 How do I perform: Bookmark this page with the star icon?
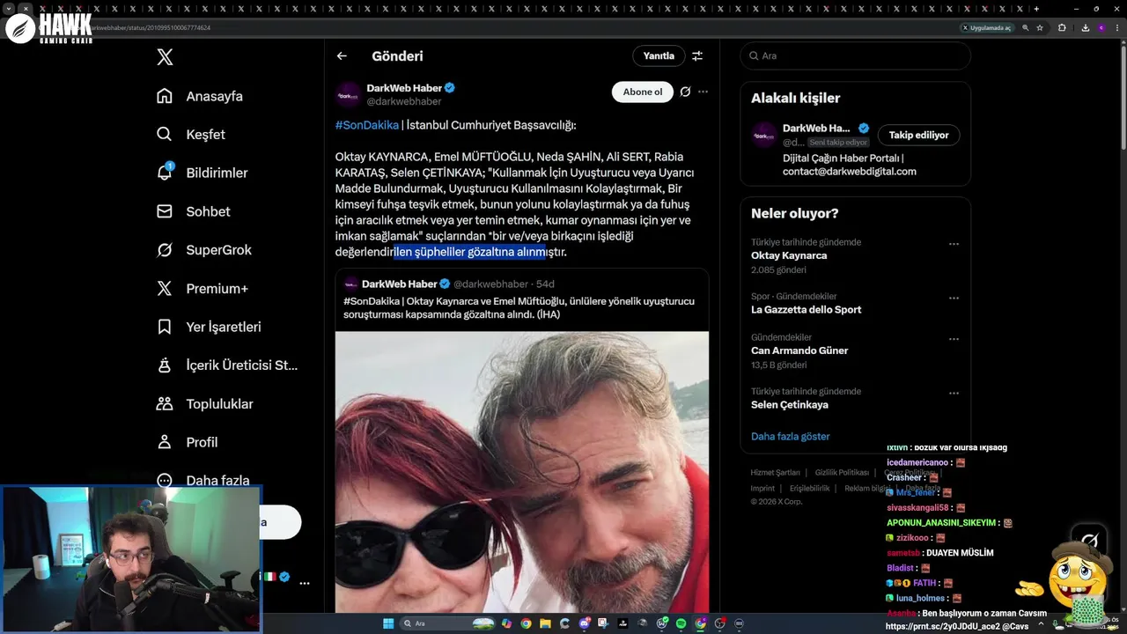click(1040, 27)
